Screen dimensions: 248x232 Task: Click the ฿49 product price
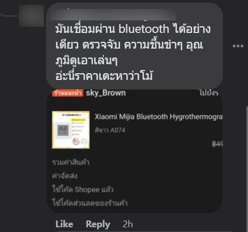click(x=217, y=144)
